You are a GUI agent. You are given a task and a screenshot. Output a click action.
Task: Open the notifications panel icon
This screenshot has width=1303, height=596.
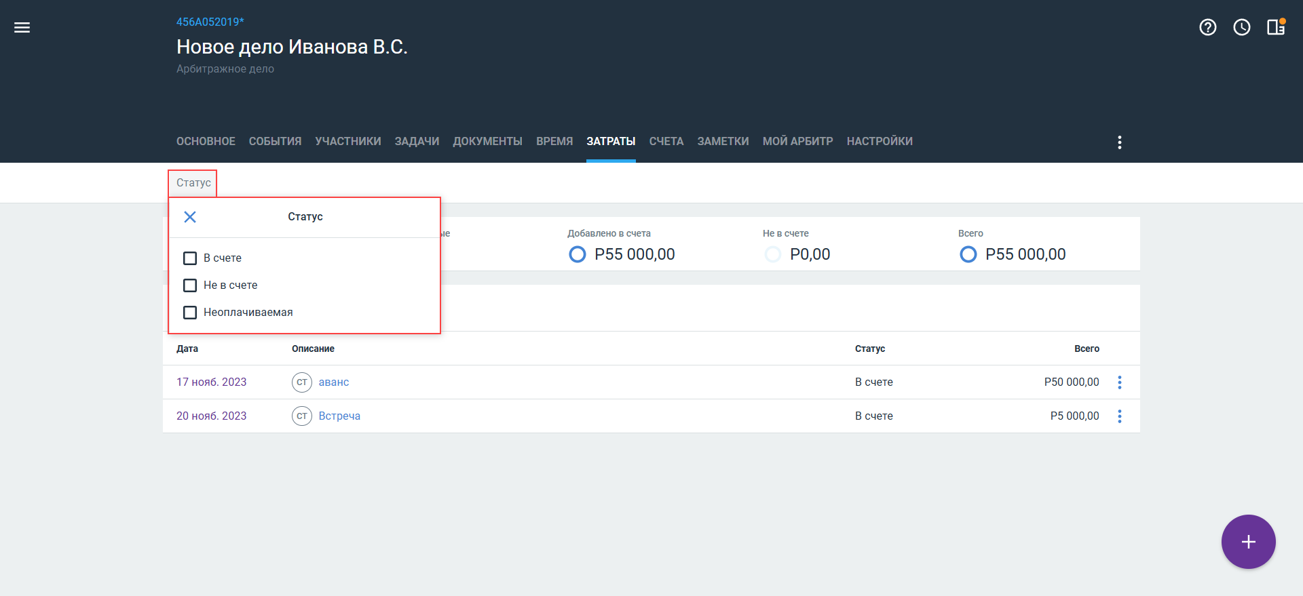tap(1275, 28)
